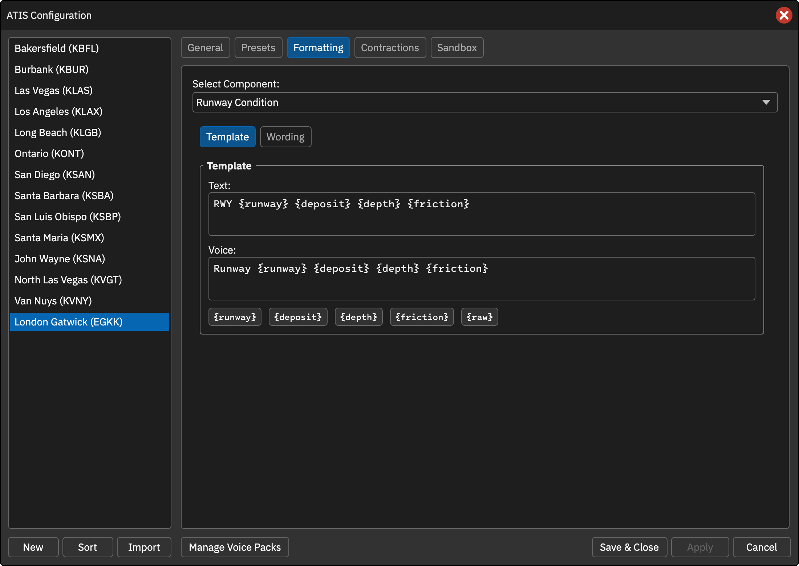Viewport: 799px width, 566px height.
Task: Pick Van Nuys (KVNY) station
Action: [90, 301]
